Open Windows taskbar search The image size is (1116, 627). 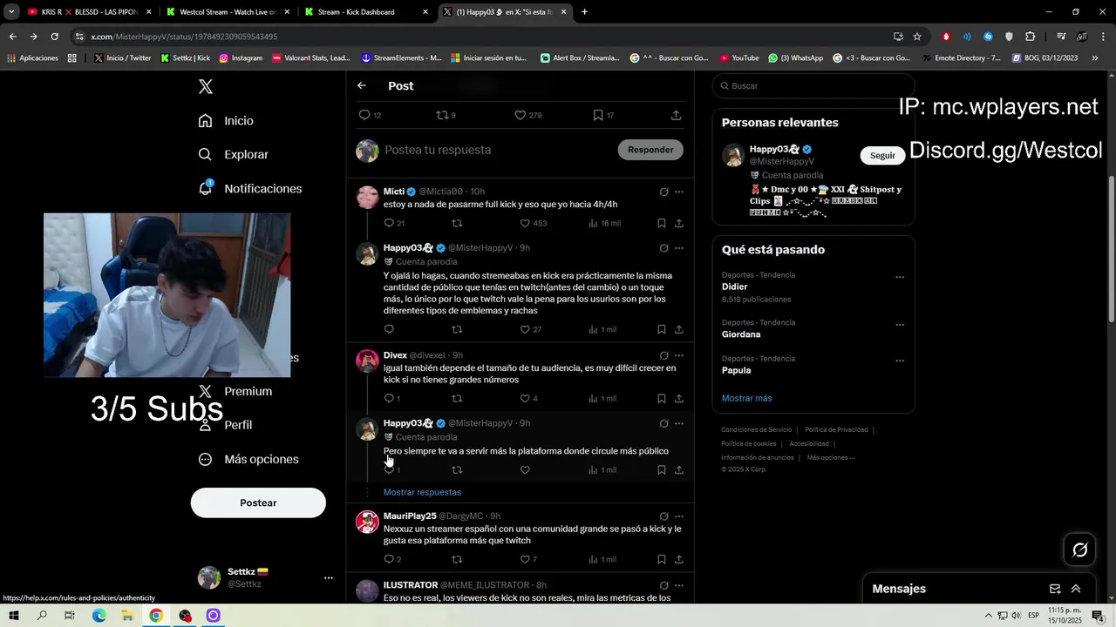click(42, 616)
